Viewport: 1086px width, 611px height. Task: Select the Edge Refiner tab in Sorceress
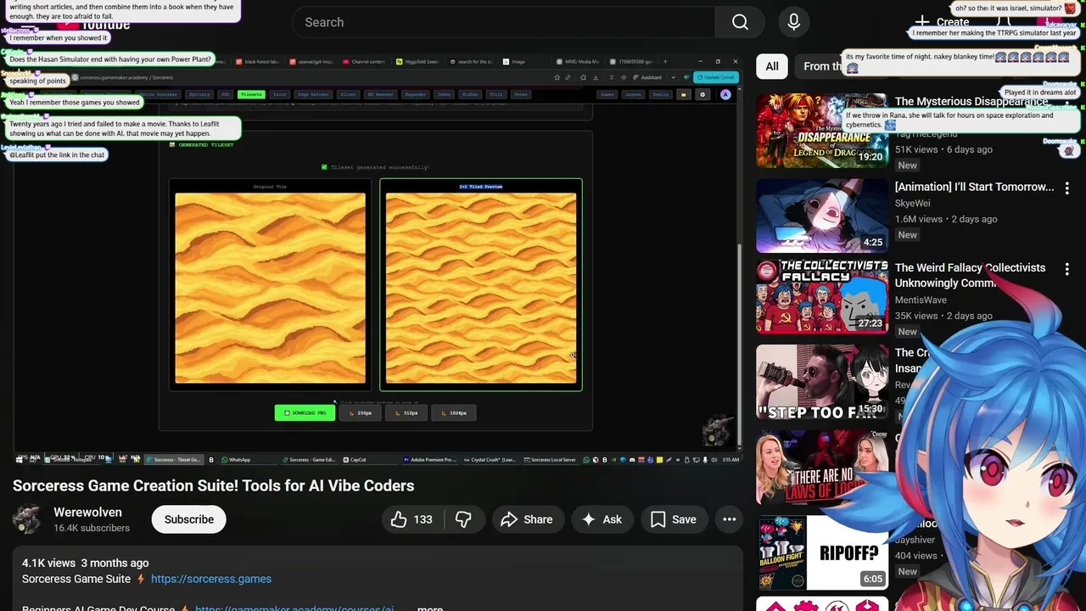[313, 94]
